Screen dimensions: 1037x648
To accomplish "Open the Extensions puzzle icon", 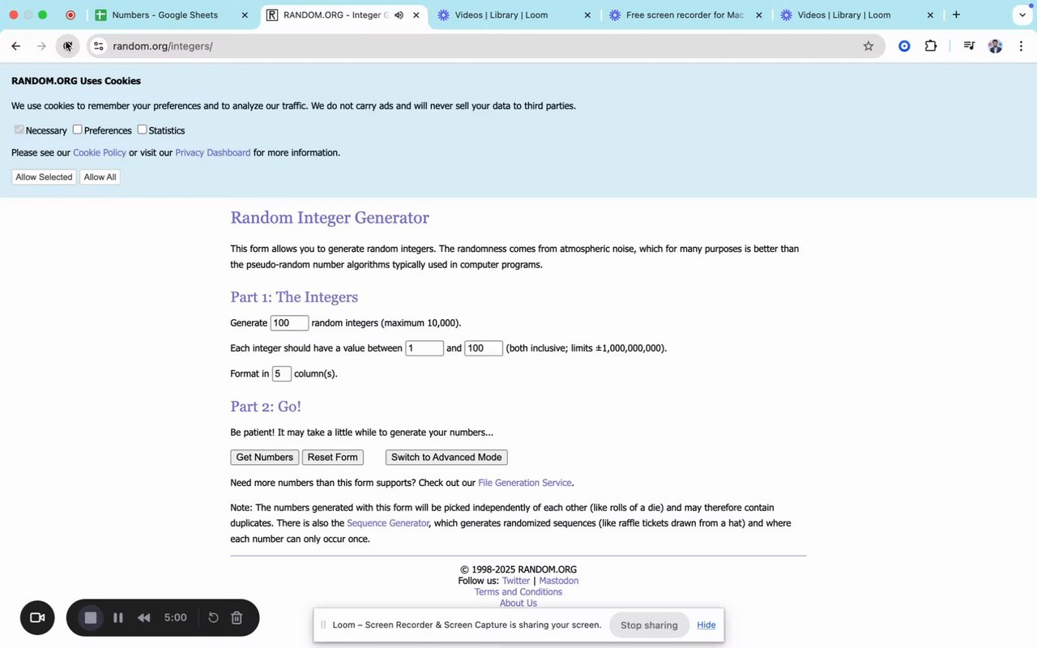I will point(931,46).
